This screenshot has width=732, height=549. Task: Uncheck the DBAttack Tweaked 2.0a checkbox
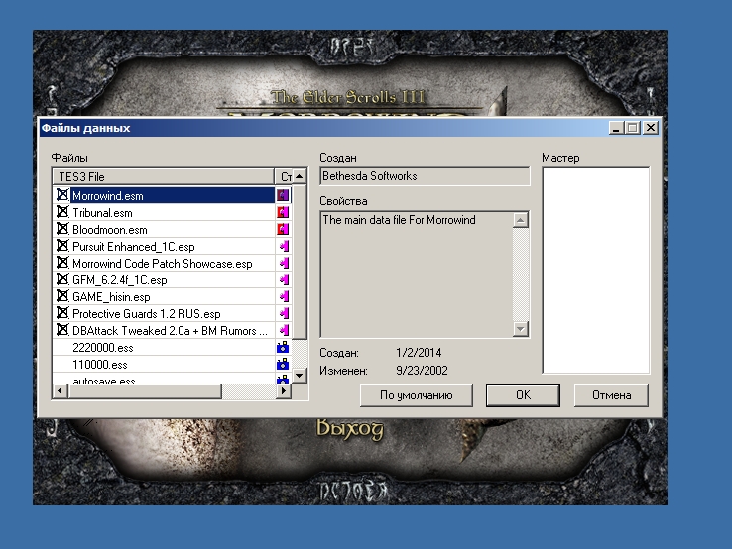(x=62, y=329)
